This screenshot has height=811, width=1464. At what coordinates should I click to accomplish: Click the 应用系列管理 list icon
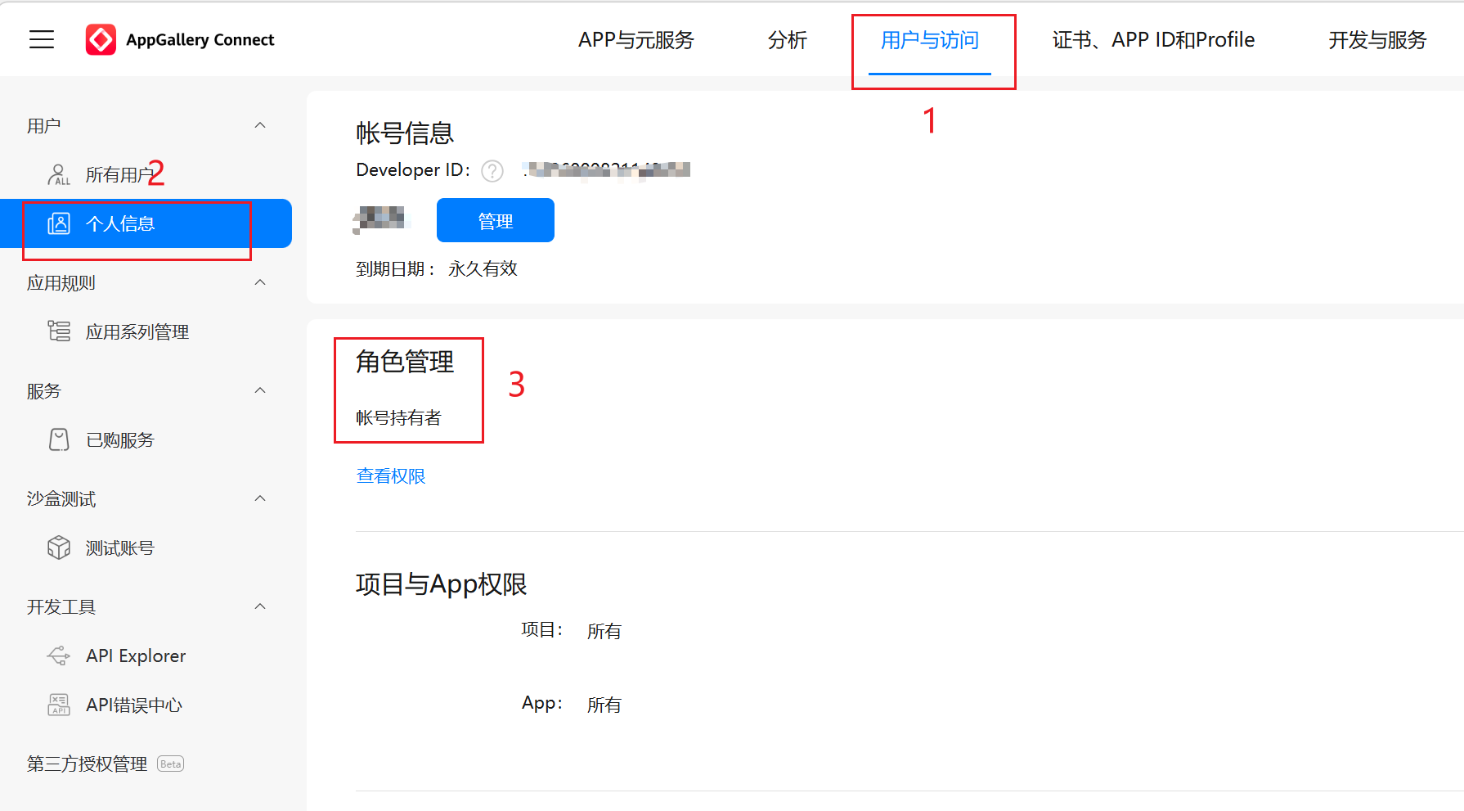59,331
